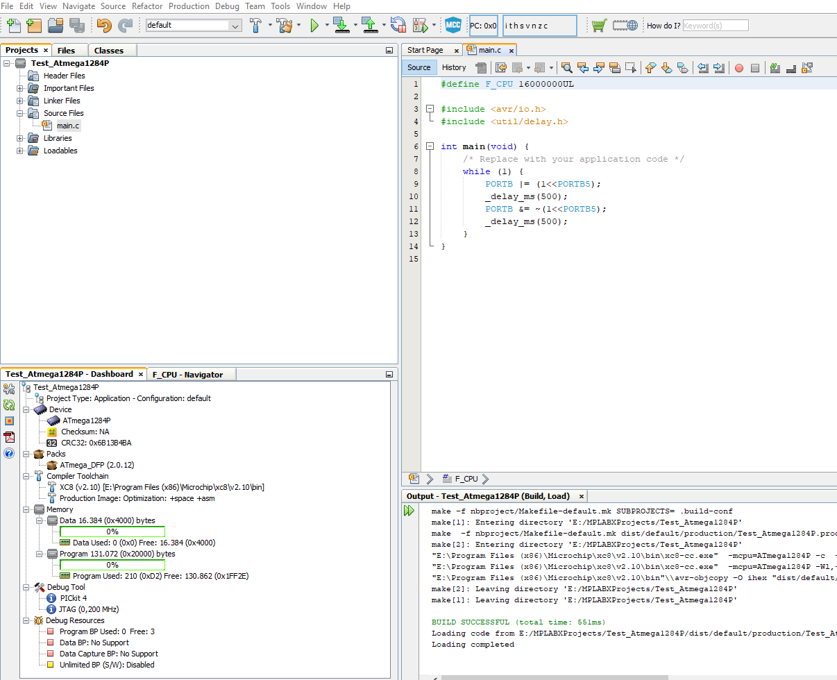Screen dimensions: 837x680
Task: Click the shopping cart icon
Action: point(598,26)
